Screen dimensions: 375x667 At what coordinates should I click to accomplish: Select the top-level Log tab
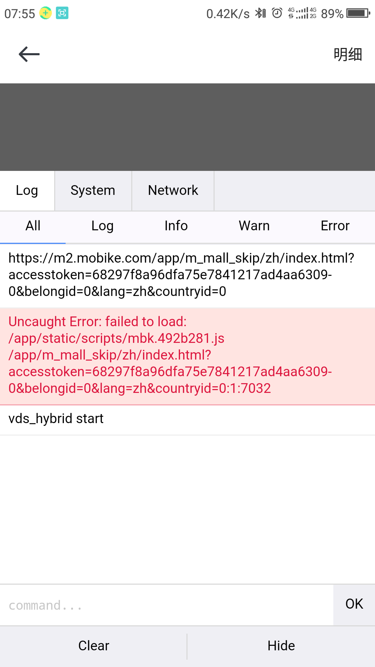[x=27, y=191]
